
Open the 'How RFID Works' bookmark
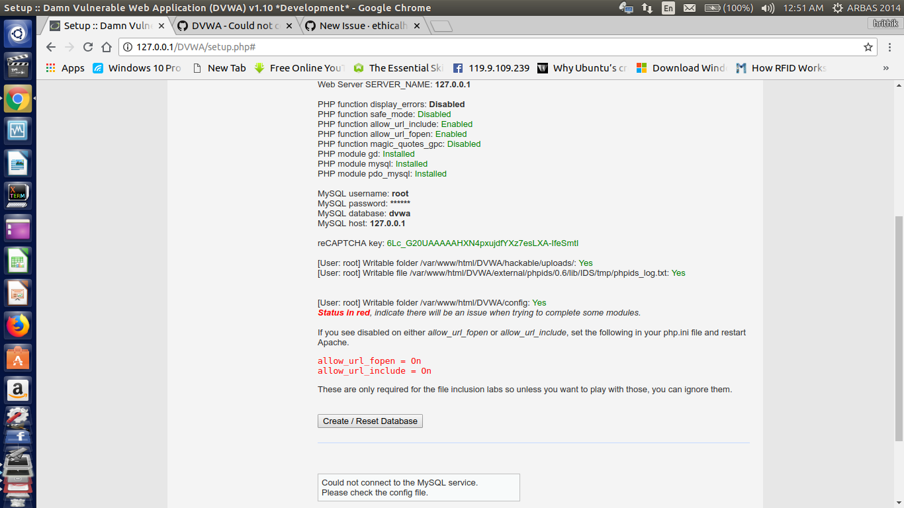780,67
